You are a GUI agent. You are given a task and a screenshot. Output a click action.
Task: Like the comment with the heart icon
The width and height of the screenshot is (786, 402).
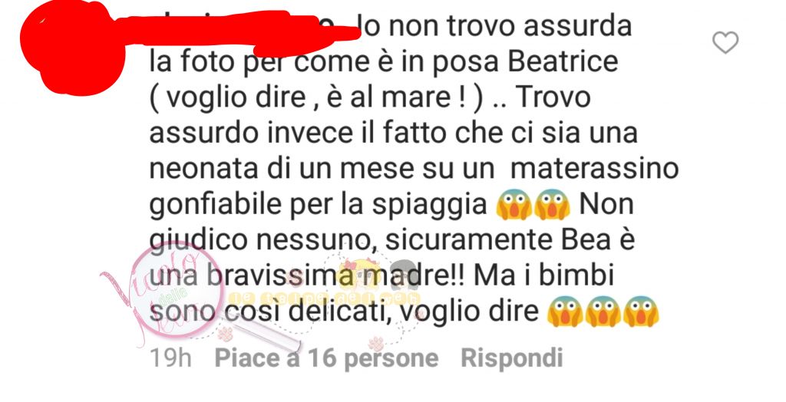(725, 43)
